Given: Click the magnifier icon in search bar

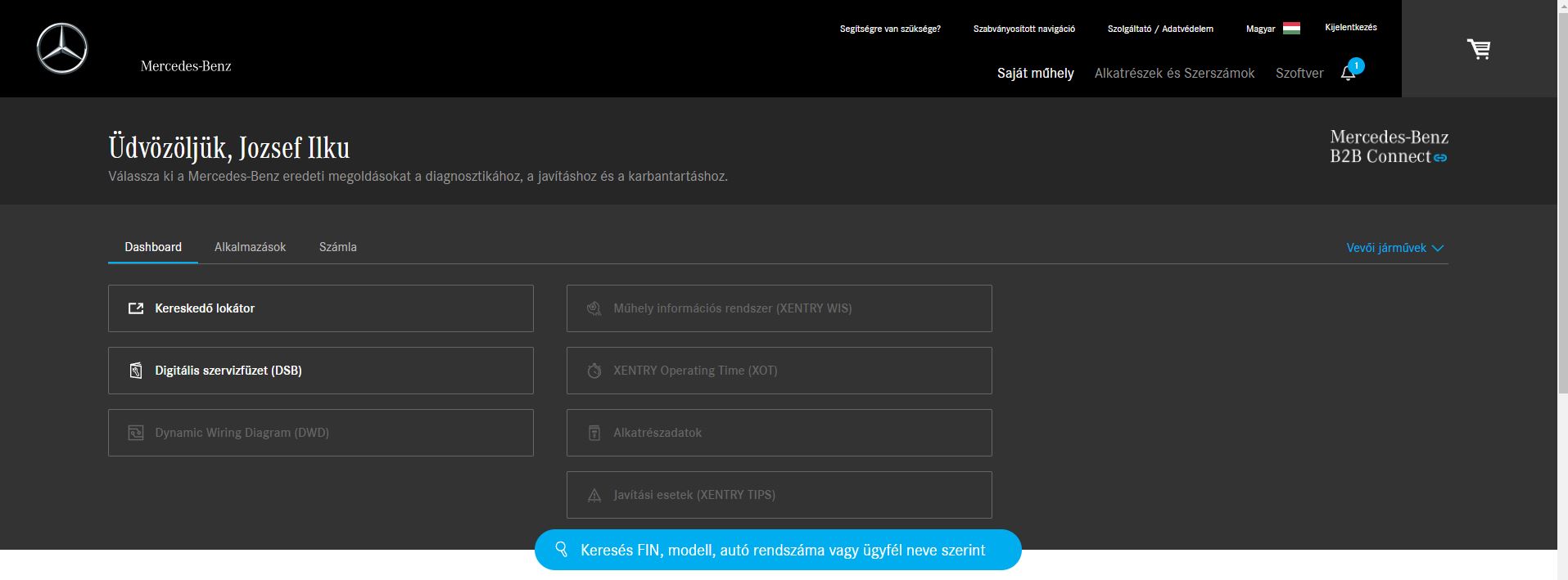Looking at the screenshot, I should 561,549.
